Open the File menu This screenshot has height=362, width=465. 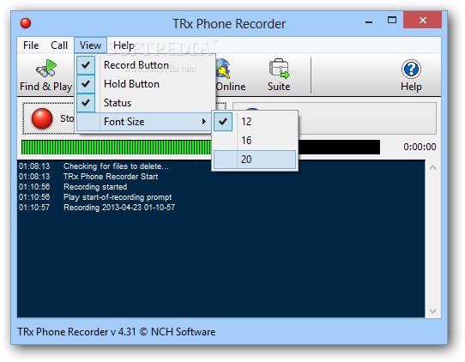click(x=31, y=45)
